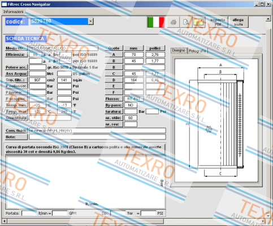Click the flow curve chart area

click(85, 182)
